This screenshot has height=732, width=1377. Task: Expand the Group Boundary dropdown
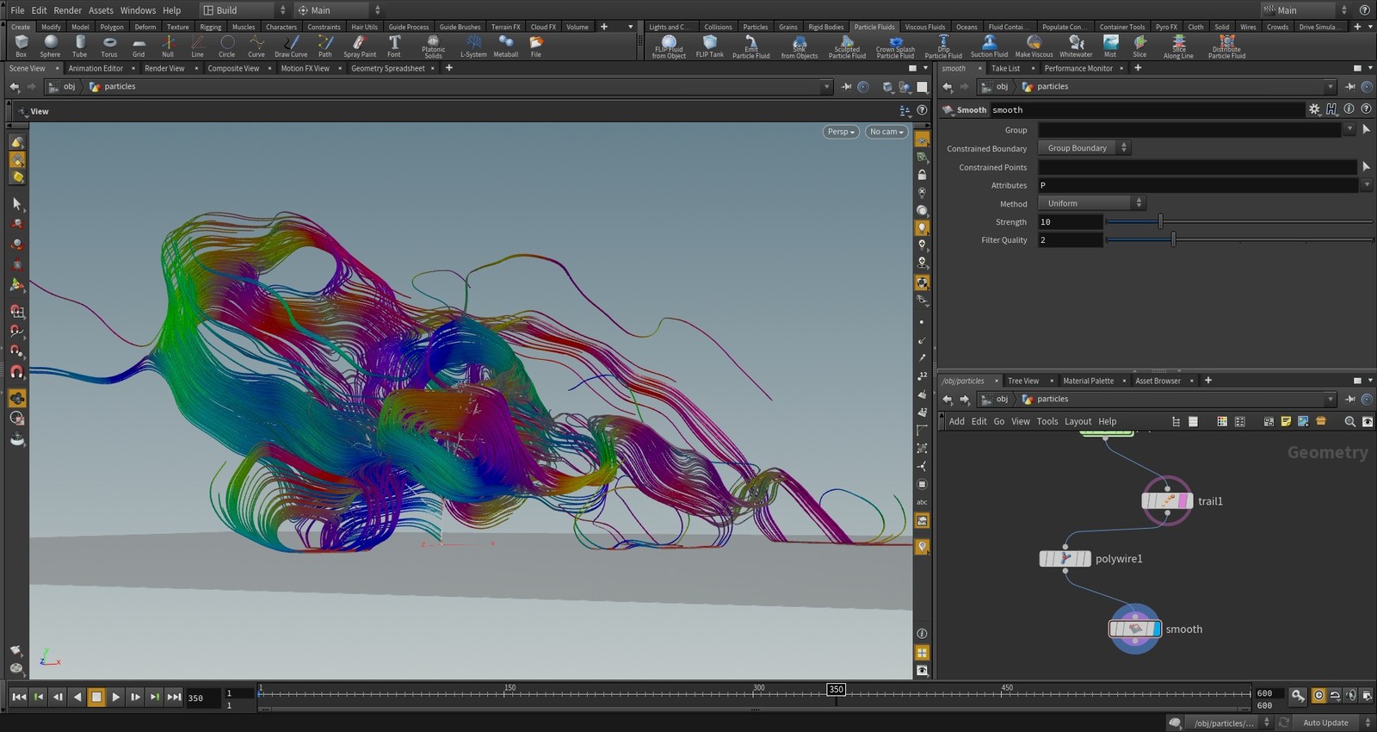click(x=1084, y=148)
